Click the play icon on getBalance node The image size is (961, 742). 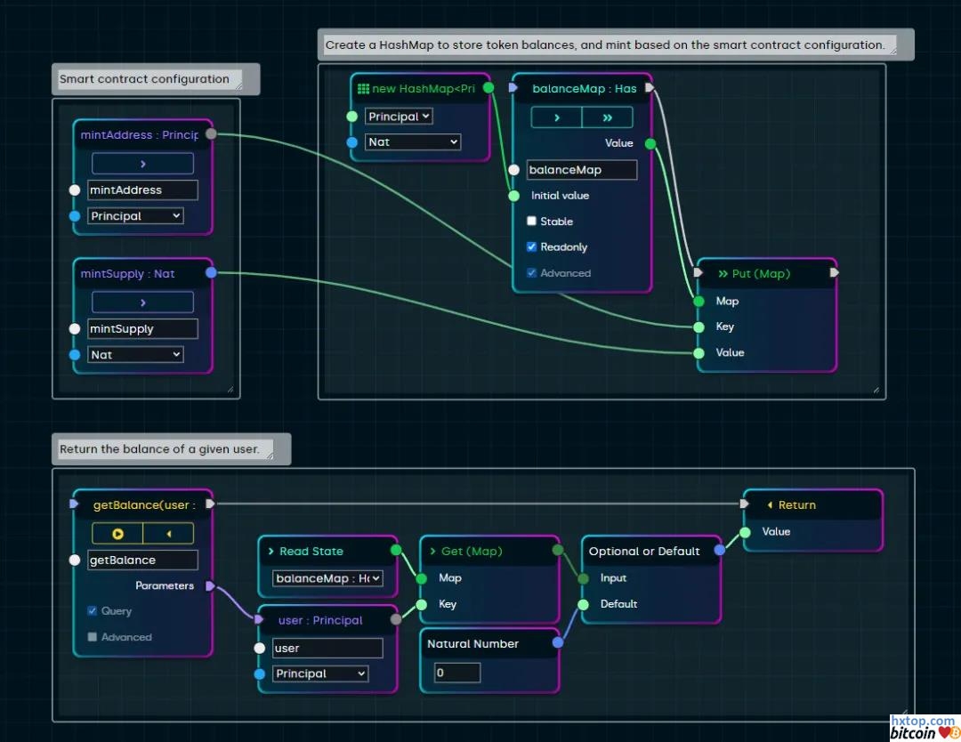117,534
